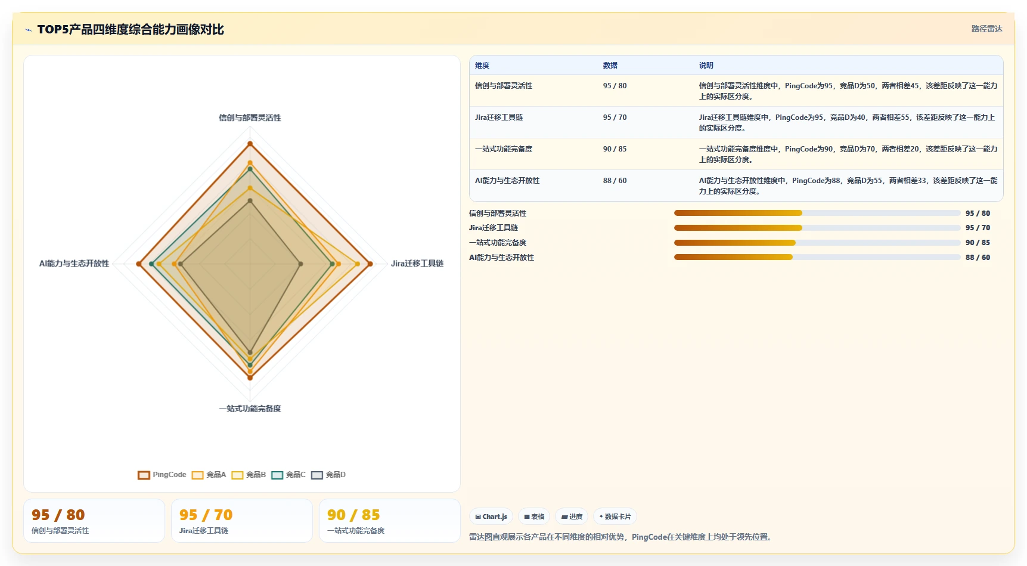Screen dimensions: 1027x566
Task: Open the 90 / 85 一站式功能完备度 data card
Action: [x=390, y=521]
